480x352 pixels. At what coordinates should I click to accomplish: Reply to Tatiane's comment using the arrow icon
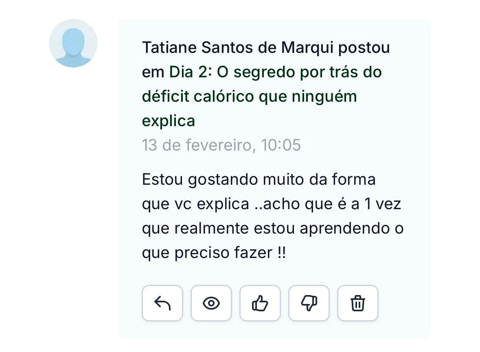pos(162,303)
